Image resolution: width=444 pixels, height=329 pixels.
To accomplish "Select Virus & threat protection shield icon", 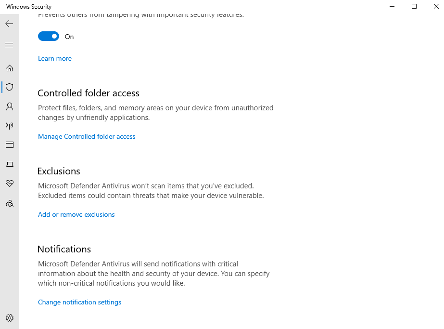I will (9, 87).
